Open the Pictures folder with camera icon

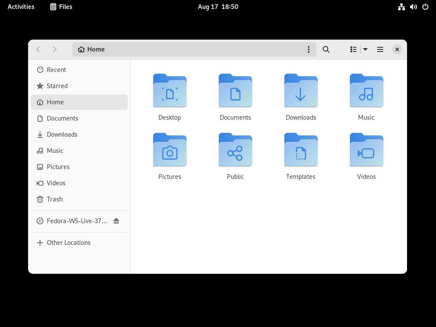(x=169, y=150)
